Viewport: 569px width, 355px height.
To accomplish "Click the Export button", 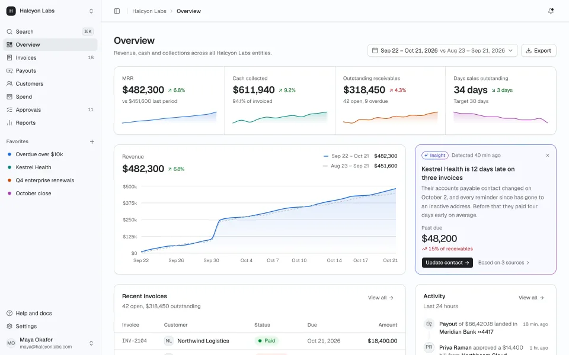I will coord(539,51).
